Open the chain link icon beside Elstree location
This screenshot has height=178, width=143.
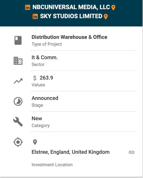132,152
